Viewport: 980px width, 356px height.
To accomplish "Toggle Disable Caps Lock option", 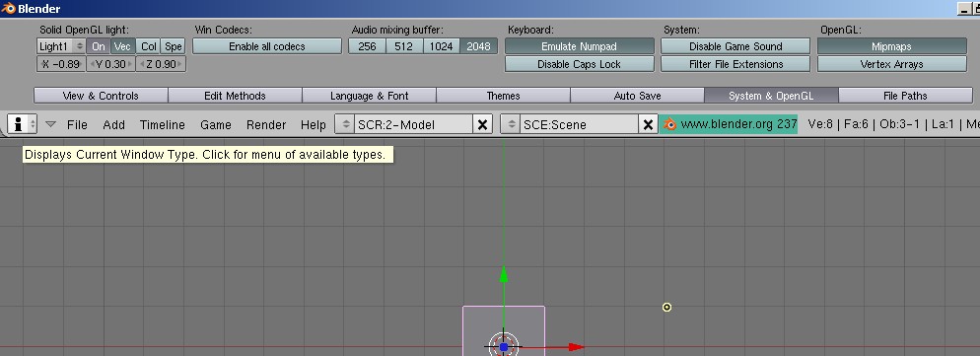I will (580, 64).
